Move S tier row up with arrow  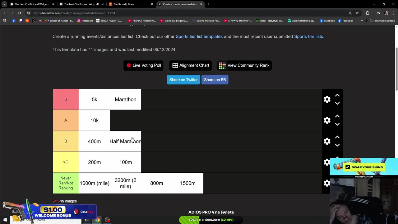(337, 96)
